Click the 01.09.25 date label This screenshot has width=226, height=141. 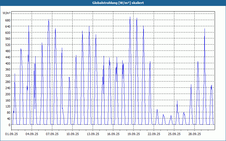tap(12, 134)
